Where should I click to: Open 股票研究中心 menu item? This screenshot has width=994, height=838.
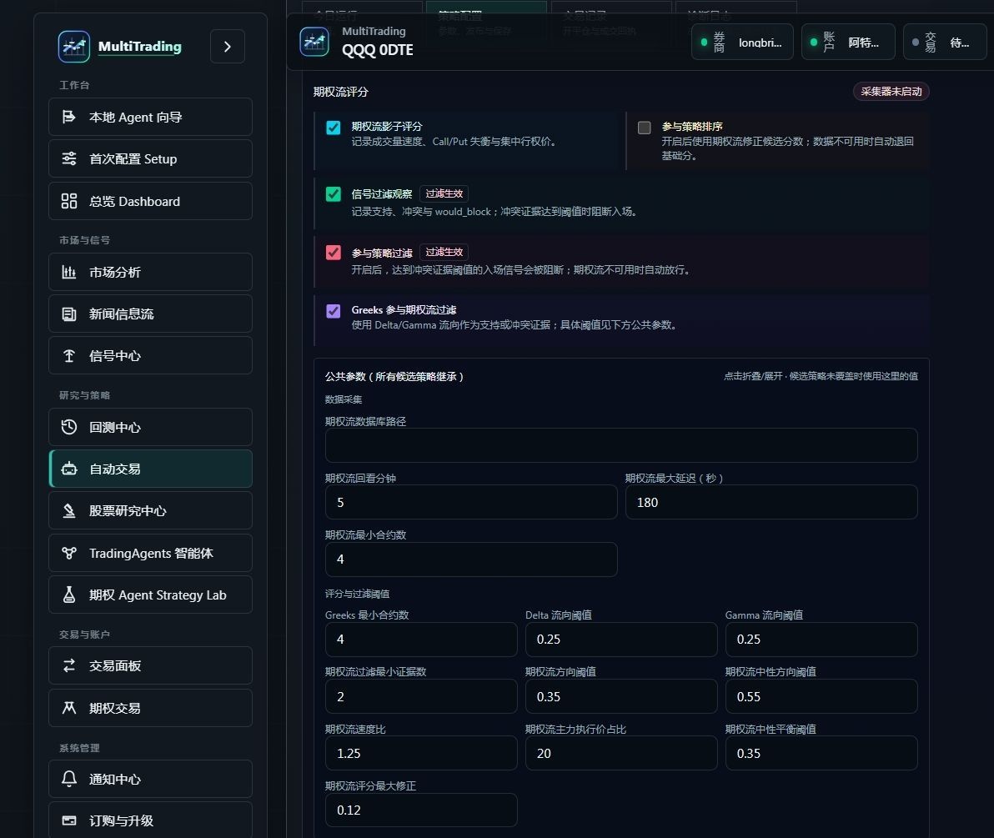tap(150, 511)
